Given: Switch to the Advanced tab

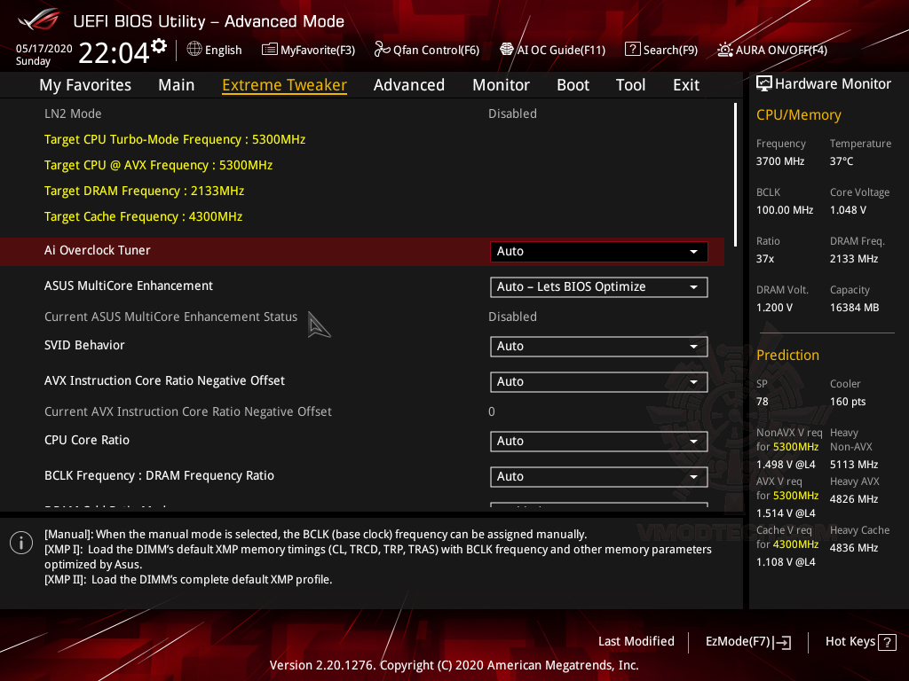Looking at the screenshot, I should [408, 84].
